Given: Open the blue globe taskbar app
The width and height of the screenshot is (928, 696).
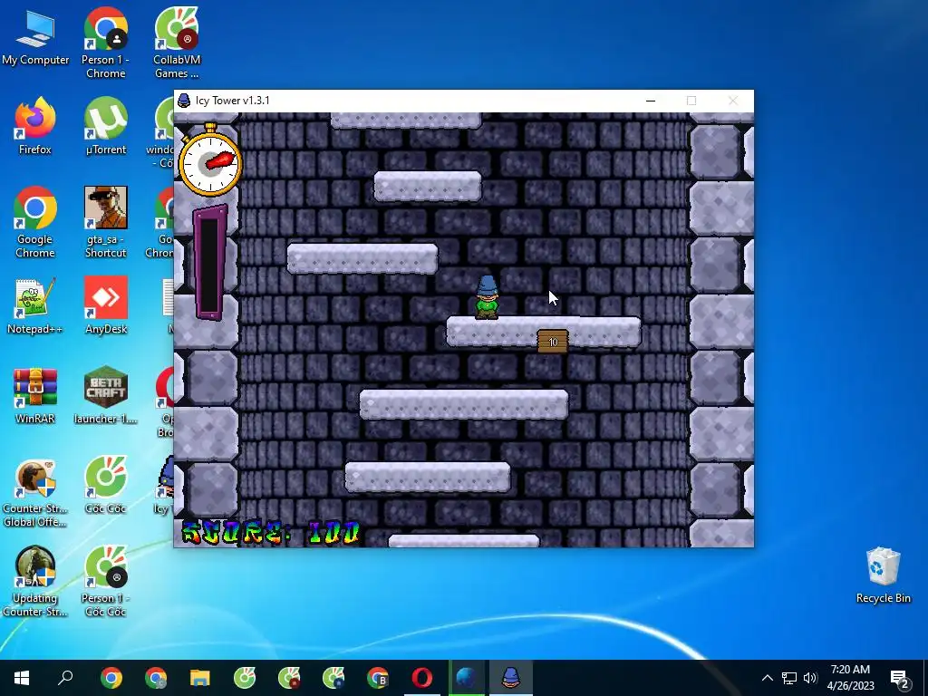Looking at the screenshot, I should (467, 678).
